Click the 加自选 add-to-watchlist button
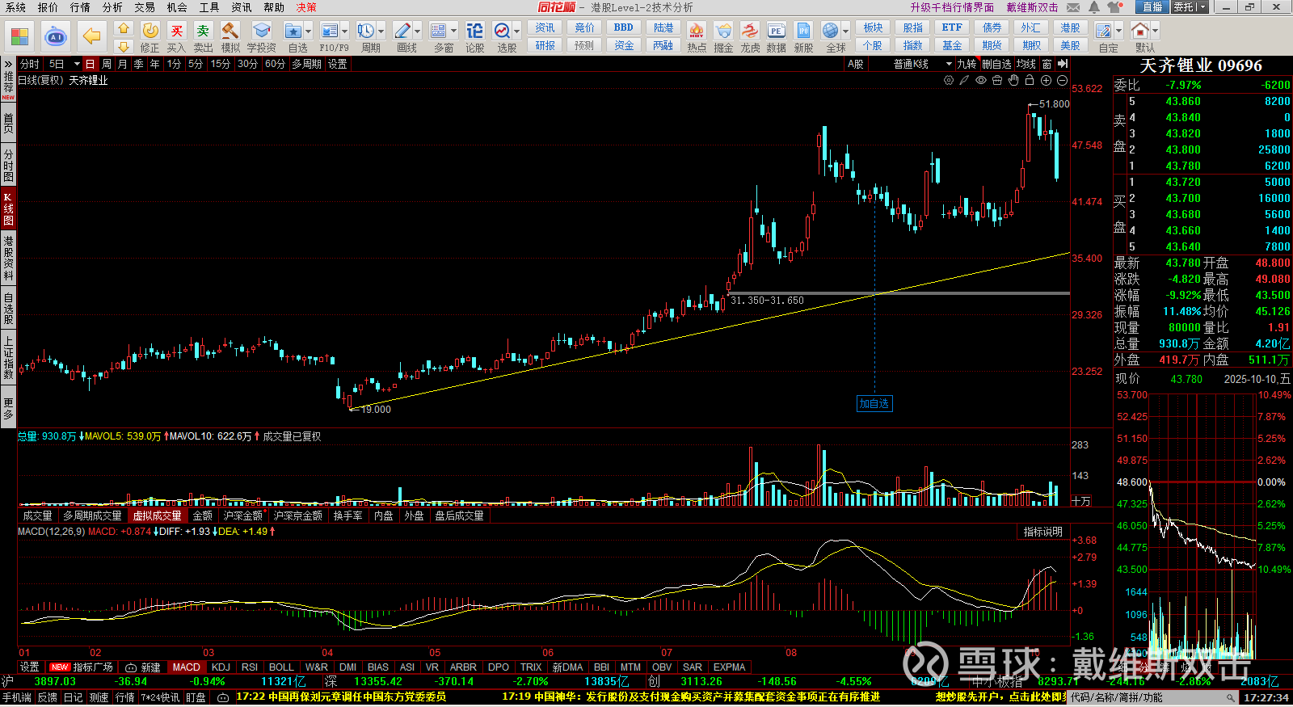 point(874,404)
